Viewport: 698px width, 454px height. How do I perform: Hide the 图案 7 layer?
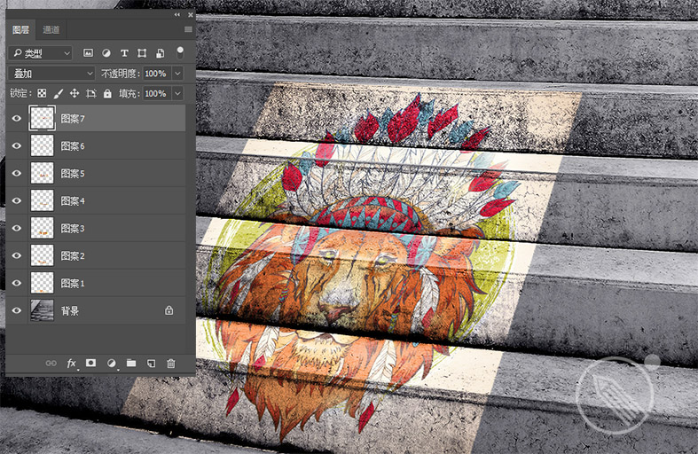point(16,118)
